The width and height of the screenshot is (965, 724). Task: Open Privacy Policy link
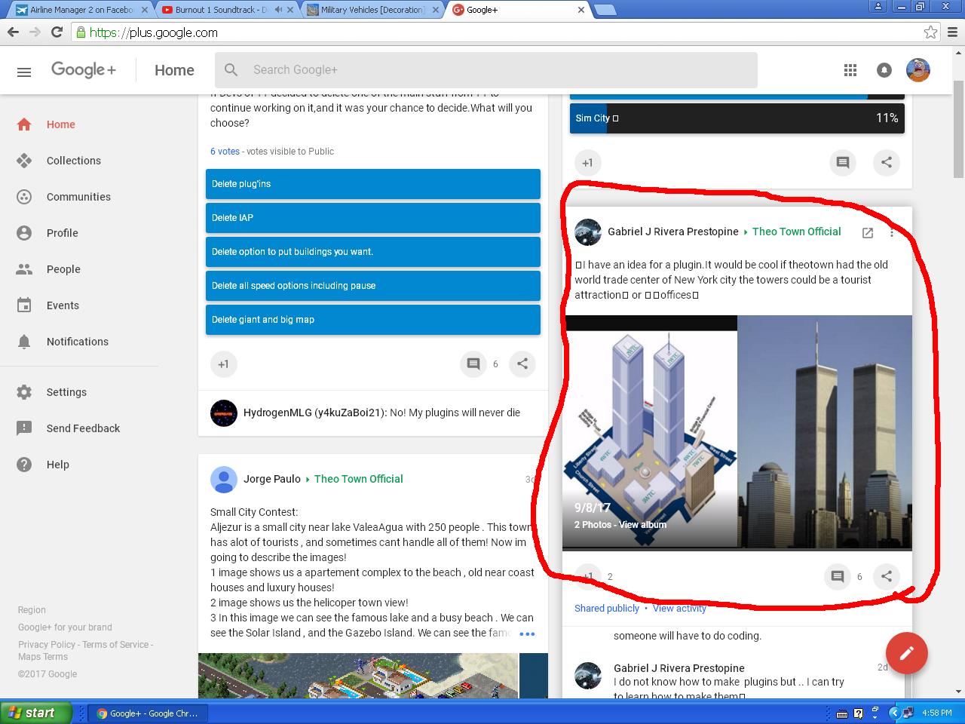(47, 645)
